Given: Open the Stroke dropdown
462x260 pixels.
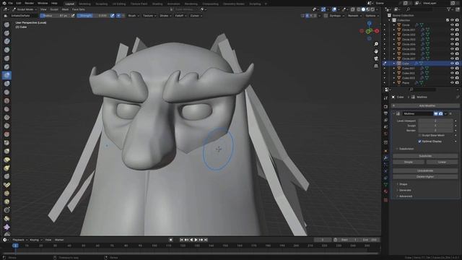Looking at the screenshot, I should coord(165,16).
